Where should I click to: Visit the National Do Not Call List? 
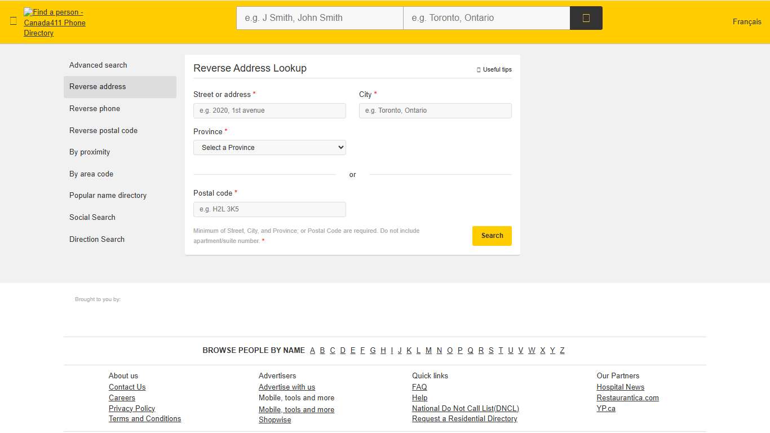point(465,408)
